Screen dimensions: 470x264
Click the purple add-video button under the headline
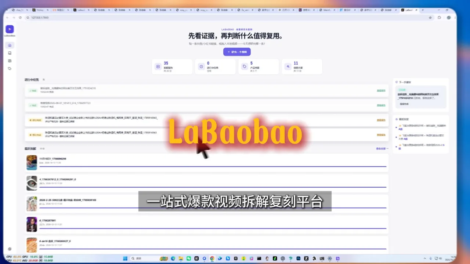pyautogui.click(x=237, y=52)
